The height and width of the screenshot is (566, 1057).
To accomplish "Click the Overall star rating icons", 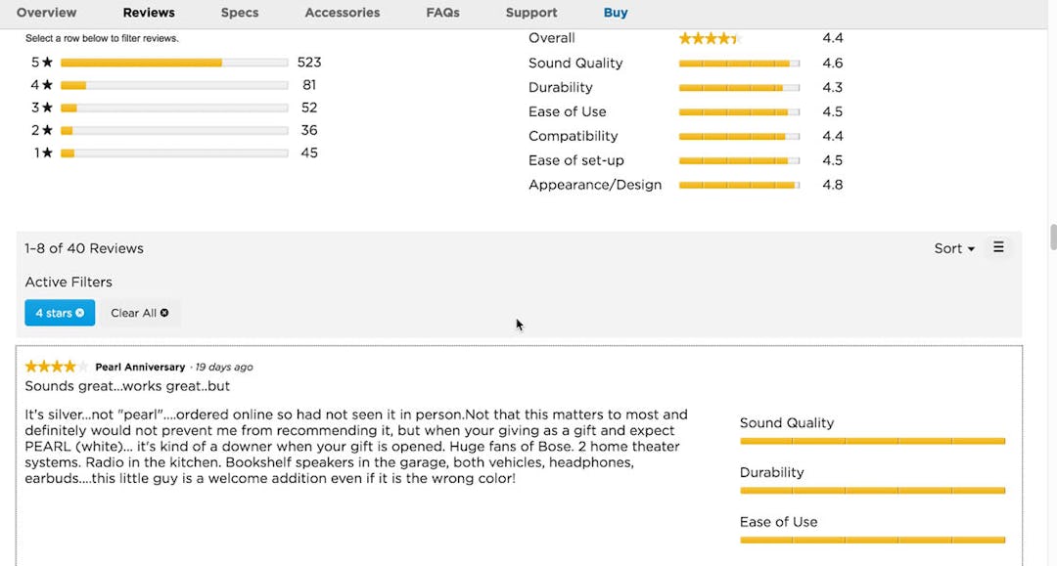I will click(x=710, y=38).
